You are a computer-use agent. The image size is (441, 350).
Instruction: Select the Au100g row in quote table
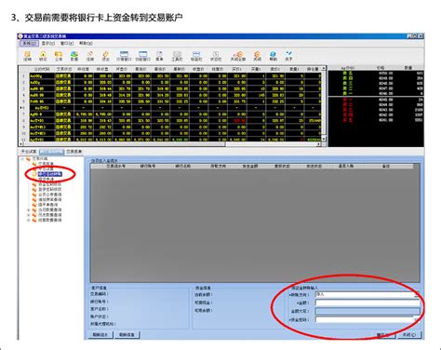pos(170,75)
